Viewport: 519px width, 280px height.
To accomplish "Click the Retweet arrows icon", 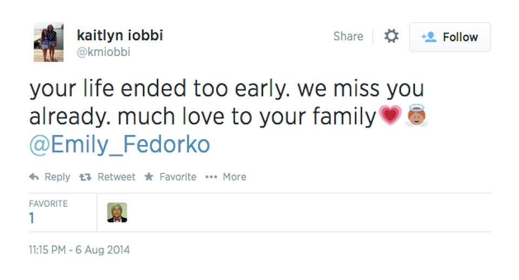I will [x=85, y=177].
